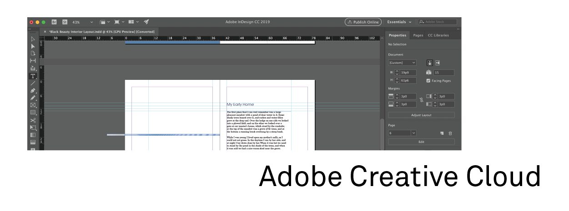Activate the Gap tool
569x211 pixels.
coord(33,61)
